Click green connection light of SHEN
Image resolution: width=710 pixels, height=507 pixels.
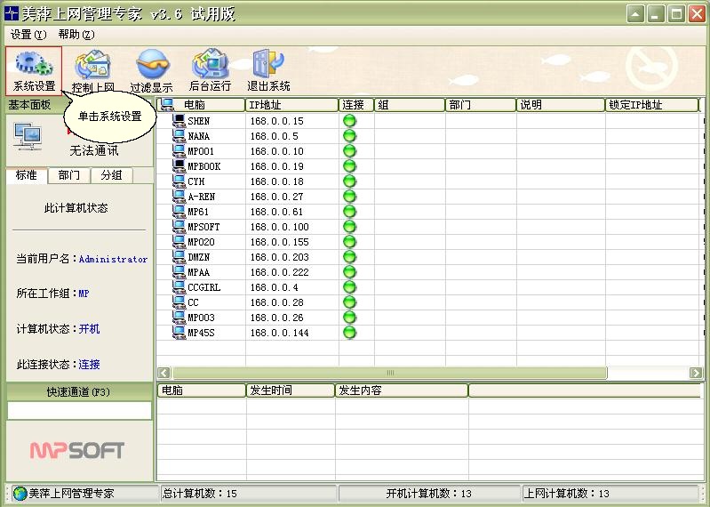coord(349,120)
